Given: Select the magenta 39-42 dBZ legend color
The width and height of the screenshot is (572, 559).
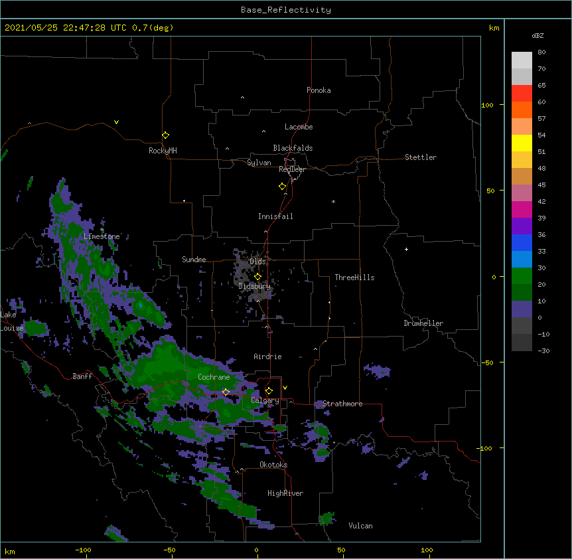Looking at the screenshot, I should click(522, 209).
